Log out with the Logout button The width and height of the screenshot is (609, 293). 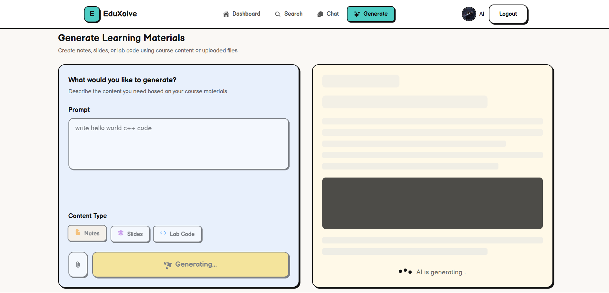pyautogui.click(x=508, y=14)
